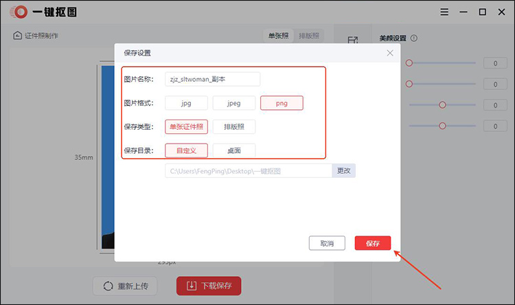Click the export icon left of 美颜设置
Viewport: 515px width, 305px height.
click(x=353, y=41)
